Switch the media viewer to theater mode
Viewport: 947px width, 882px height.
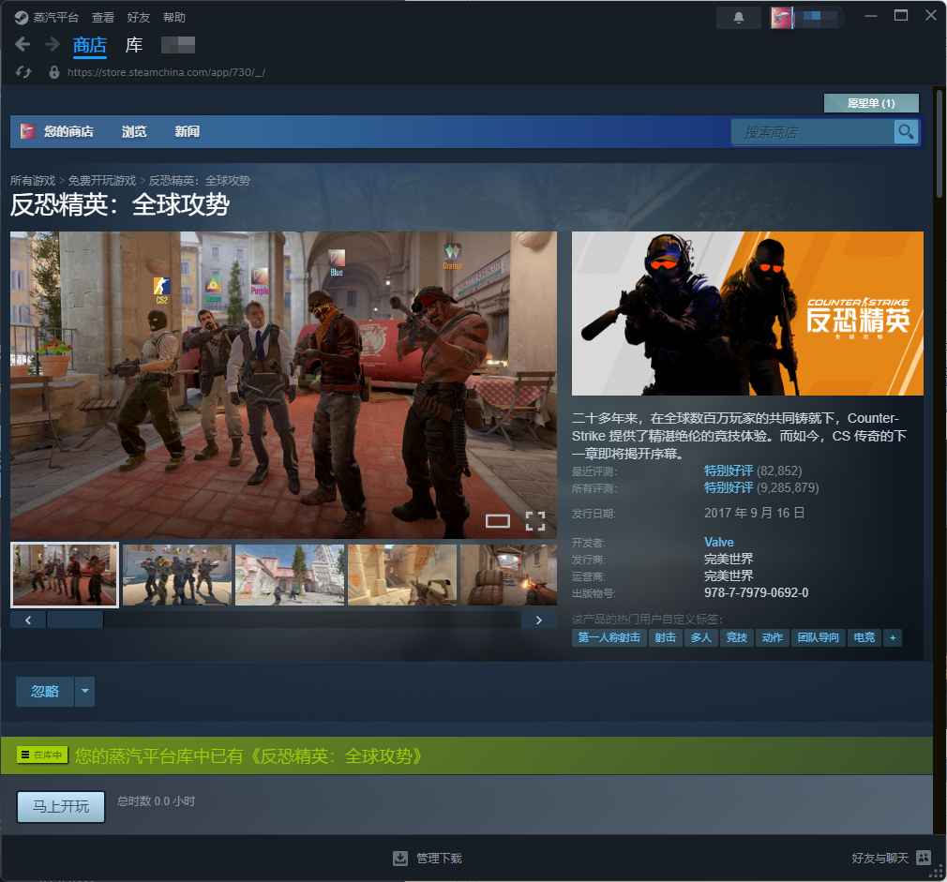click(x=498, y=521)
